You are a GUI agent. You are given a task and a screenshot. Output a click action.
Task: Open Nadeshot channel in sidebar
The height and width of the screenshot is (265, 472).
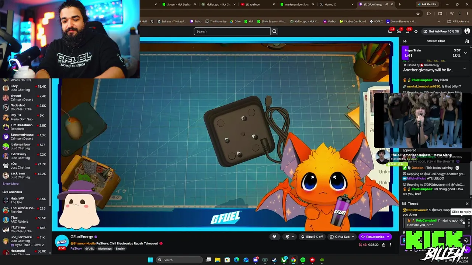coord(24,107)
